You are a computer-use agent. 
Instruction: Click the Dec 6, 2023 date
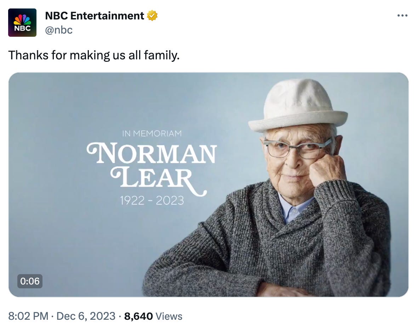[86, 316]
